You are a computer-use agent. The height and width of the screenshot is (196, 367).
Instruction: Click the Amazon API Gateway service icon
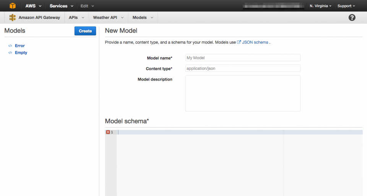(x=12, y=18)
